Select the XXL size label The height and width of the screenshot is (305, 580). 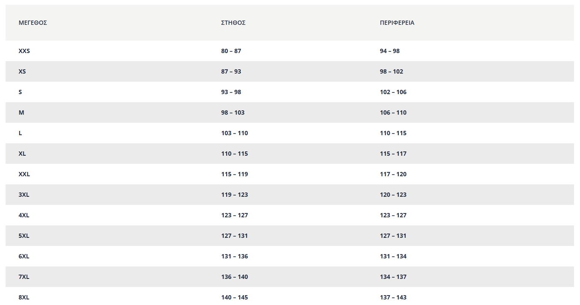coord(24,174)
